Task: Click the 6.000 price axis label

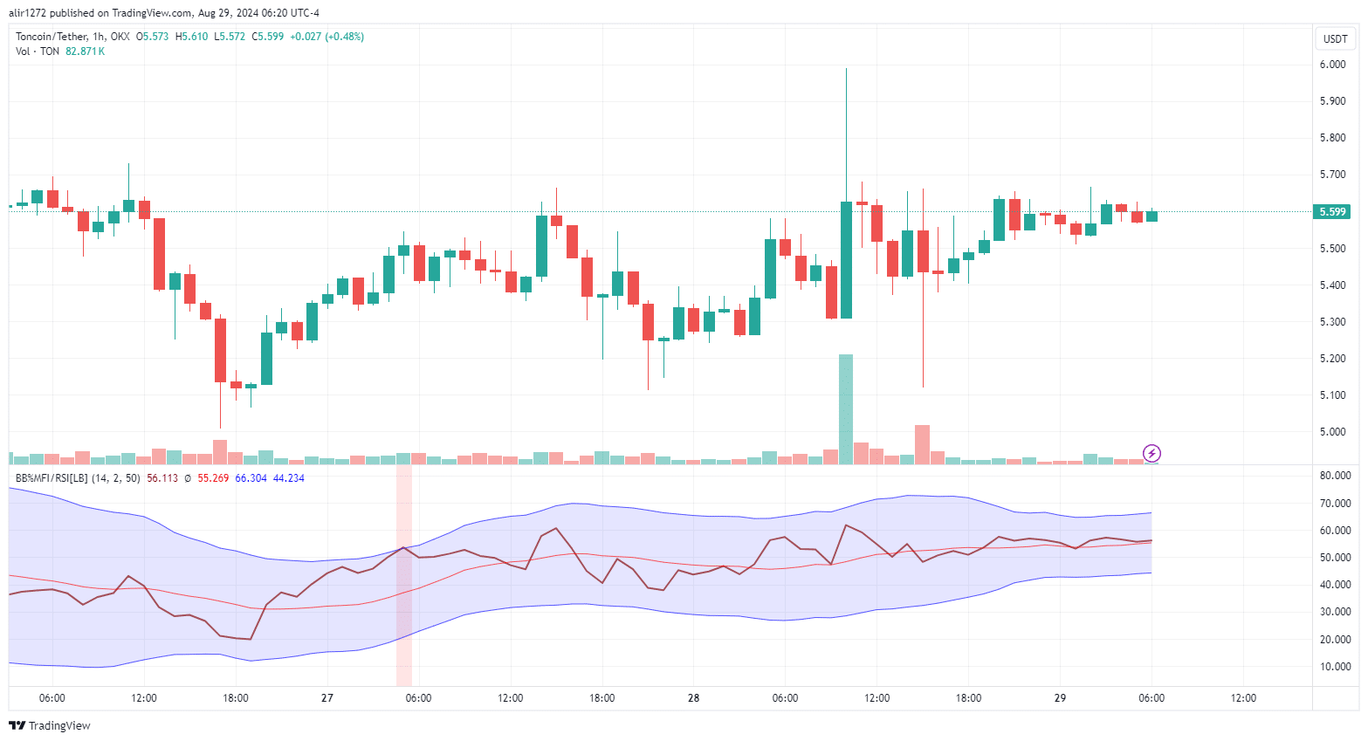Action: (1332, 65)
